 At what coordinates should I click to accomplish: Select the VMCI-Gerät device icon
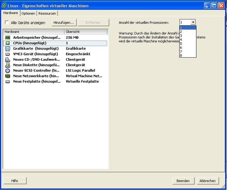pos(8,54)
